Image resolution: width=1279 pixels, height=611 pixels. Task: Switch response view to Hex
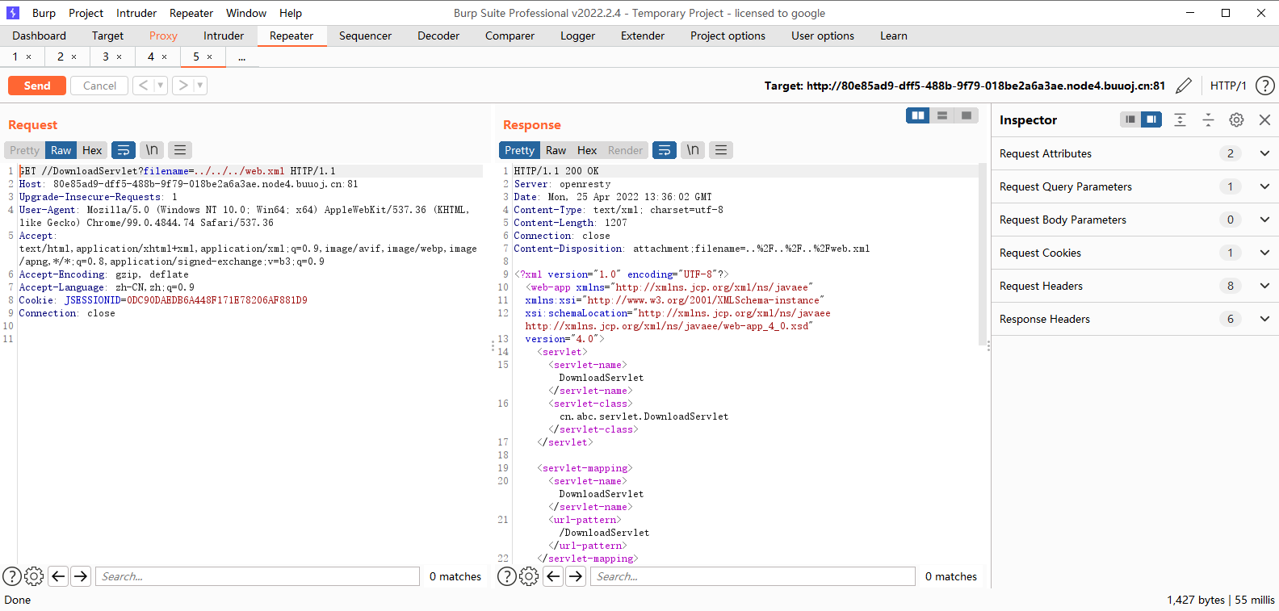pos(587,150)
